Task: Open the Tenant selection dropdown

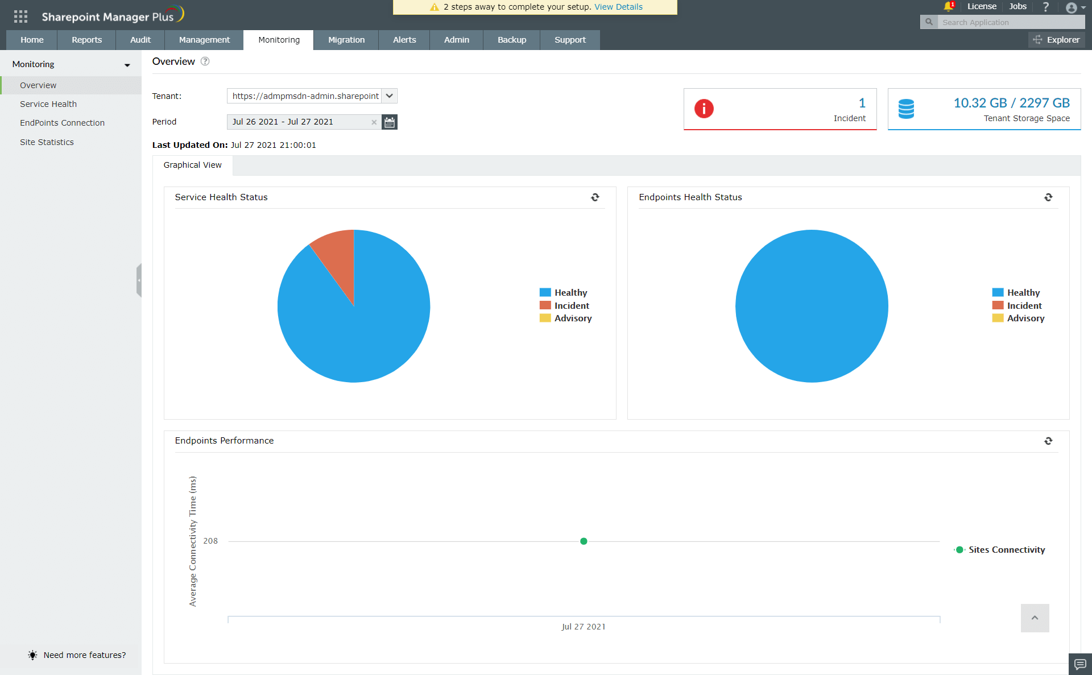Action: [389, 96]
